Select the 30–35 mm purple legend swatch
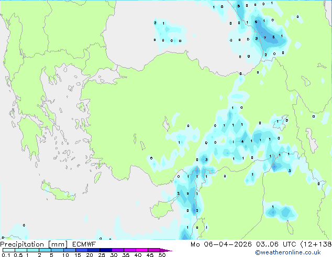Screen dimensions: 332x257 117,250
